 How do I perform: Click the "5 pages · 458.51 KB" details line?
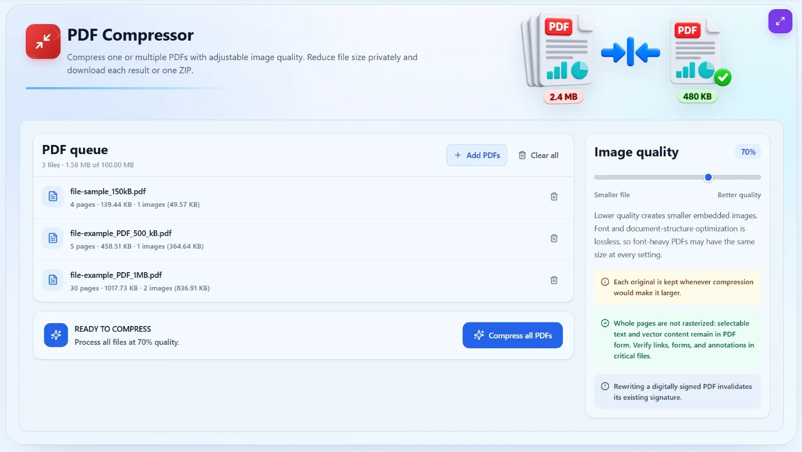(137, 246)
